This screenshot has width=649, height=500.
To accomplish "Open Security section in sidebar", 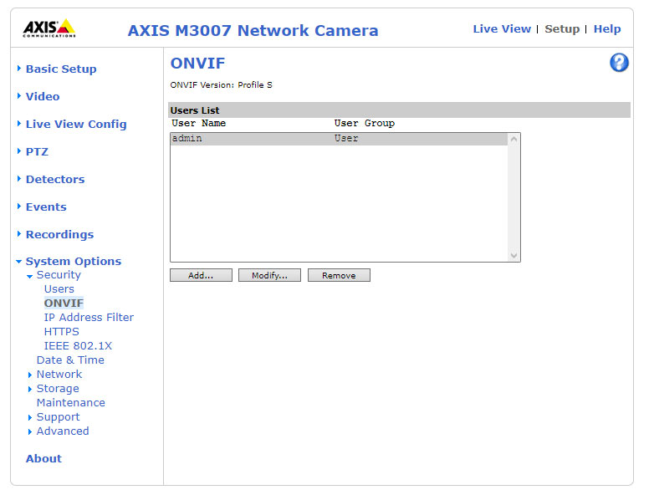I will (x=59, y=275).
